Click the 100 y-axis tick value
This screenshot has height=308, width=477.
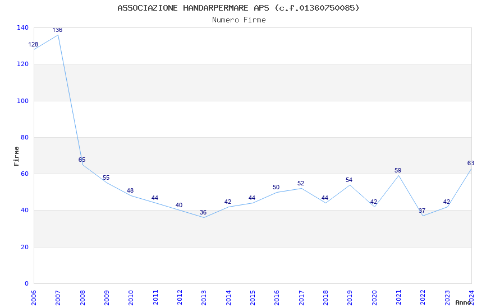tap(23, 101)
